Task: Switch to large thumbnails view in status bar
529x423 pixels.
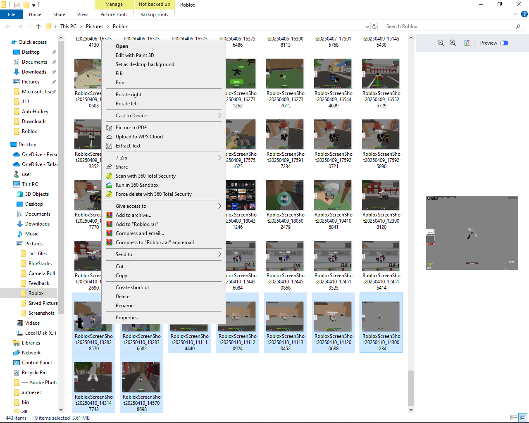Action: coord(523,418)
